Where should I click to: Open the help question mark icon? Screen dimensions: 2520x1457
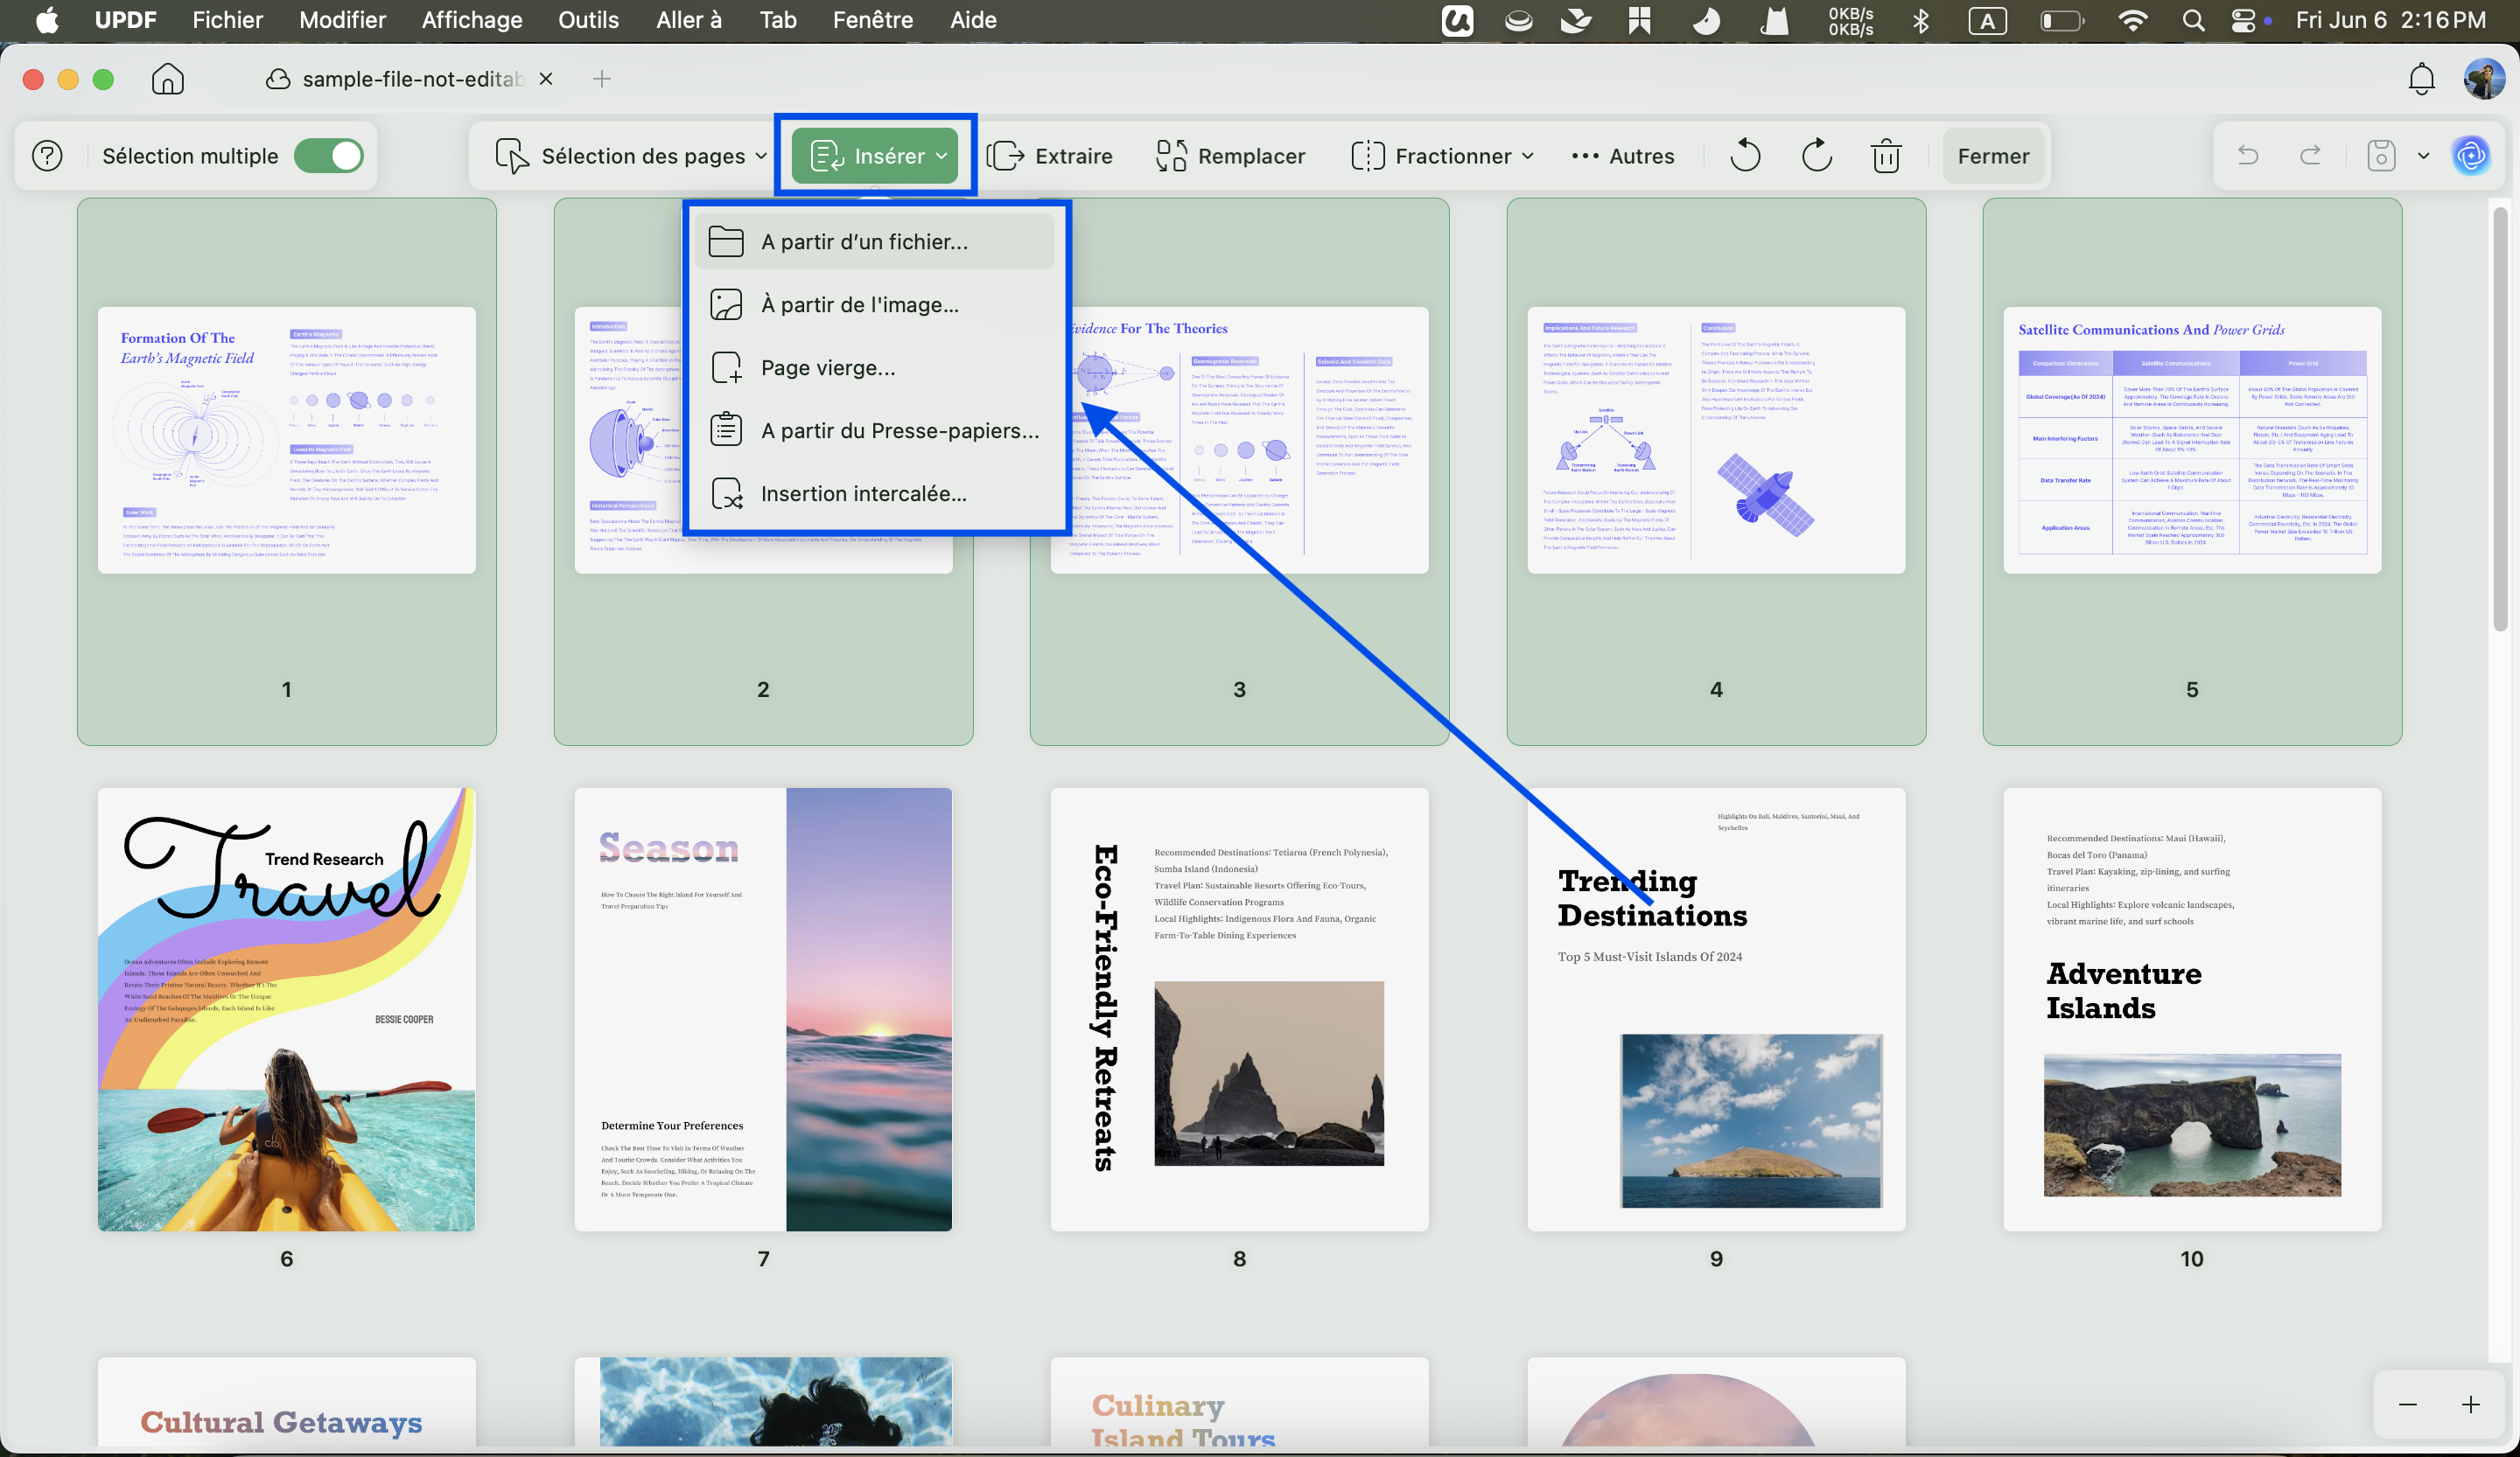click(x=47, y=156)
